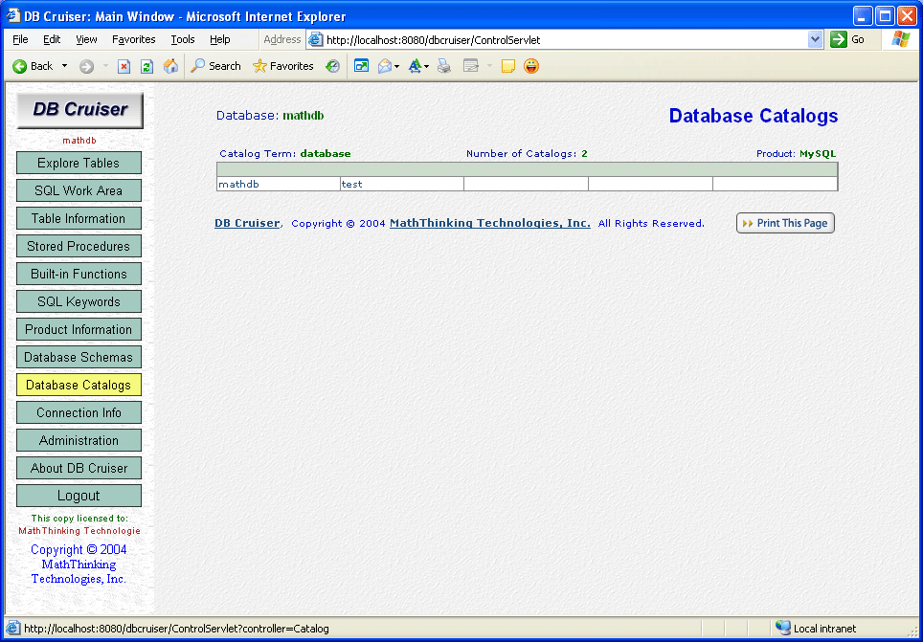Click the smiley face Messenger icon
This screenshot has width=923, height=642.
[x=530, y=66]
